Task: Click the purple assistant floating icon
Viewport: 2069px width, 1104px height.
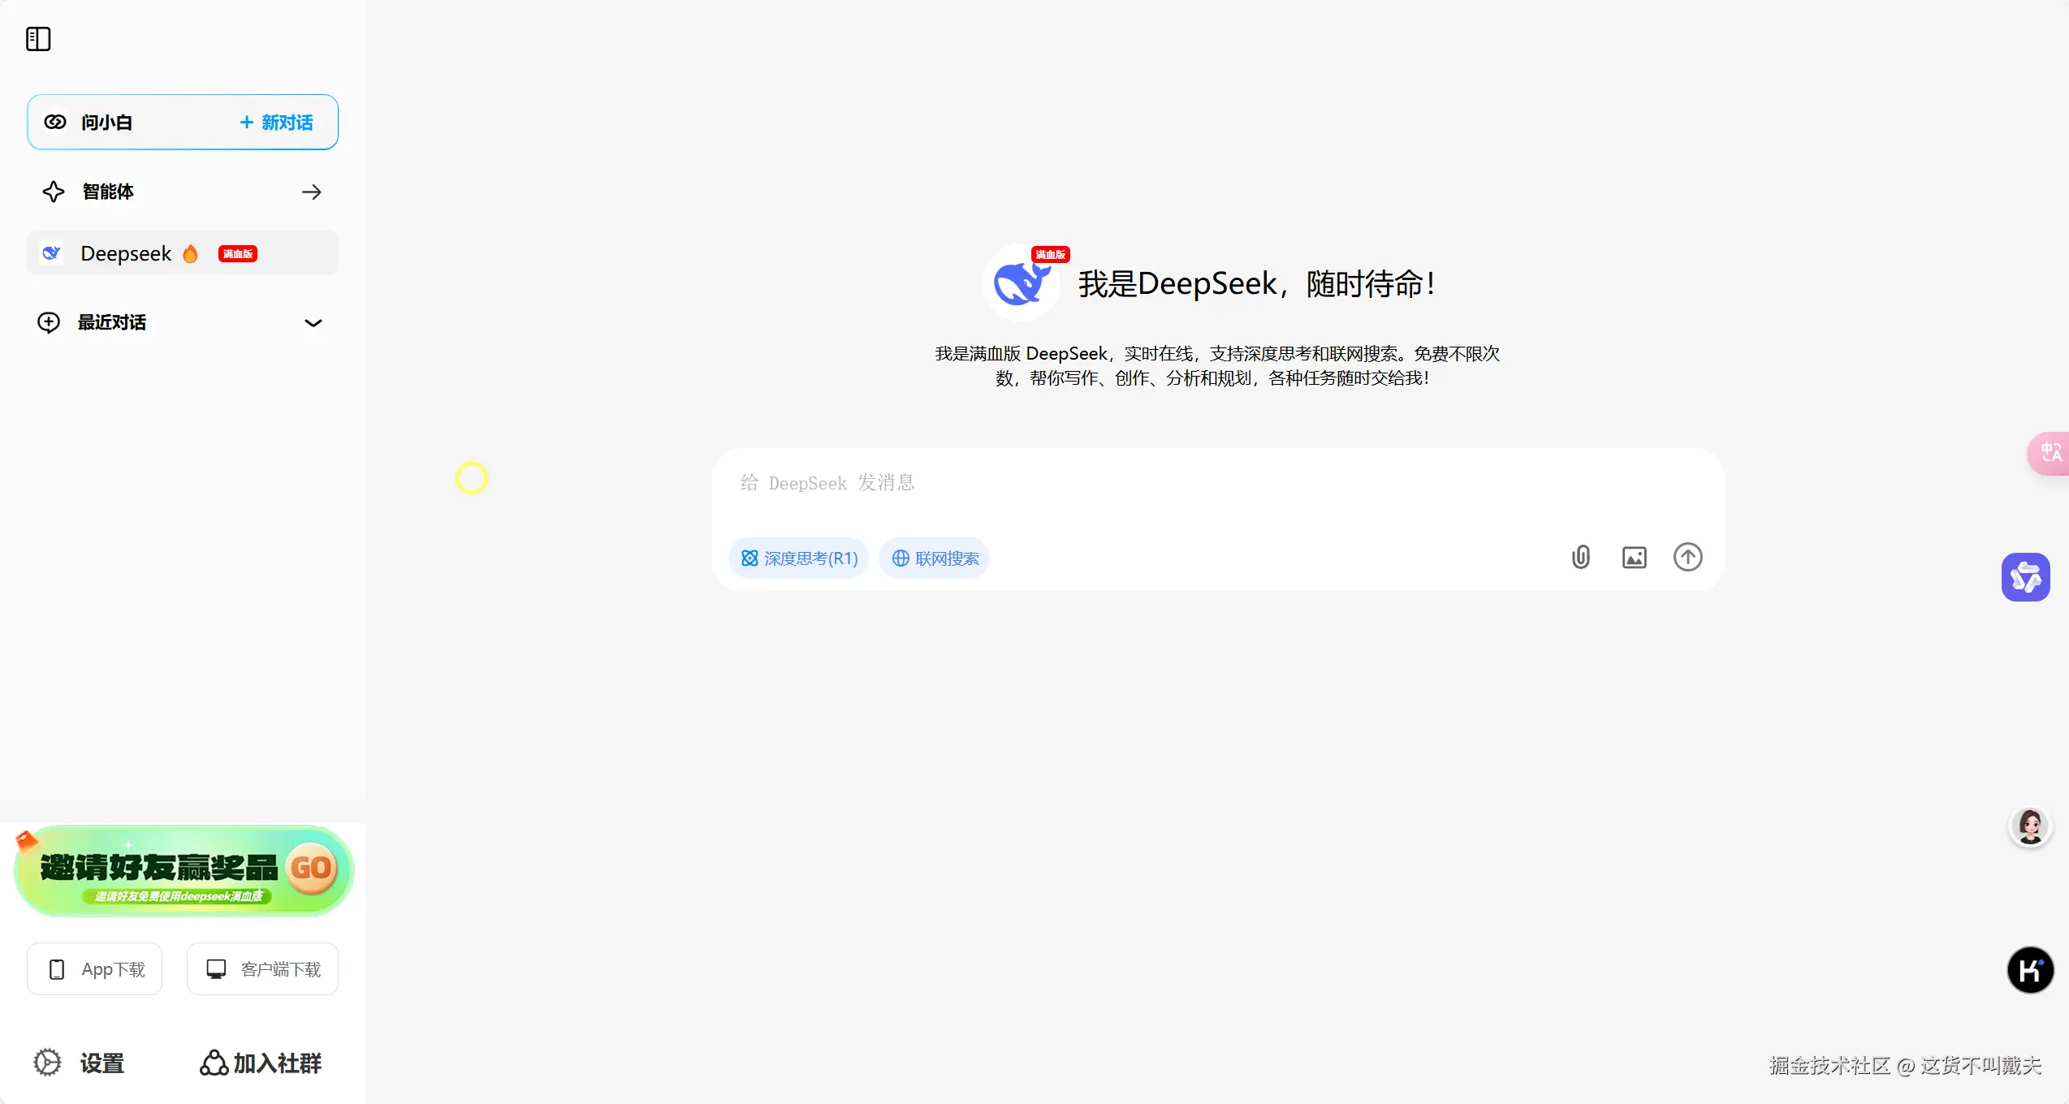Action: pos(2025,577)
